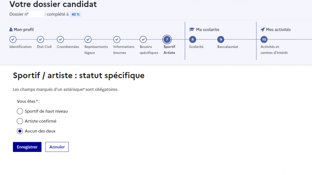The image size is (312, 175).
Task: Go to Représentants légaux step icon
Action: [88, 39]
